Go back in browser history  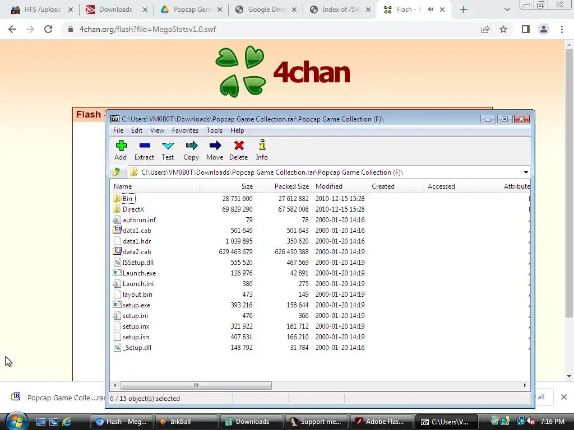[12, 29]
